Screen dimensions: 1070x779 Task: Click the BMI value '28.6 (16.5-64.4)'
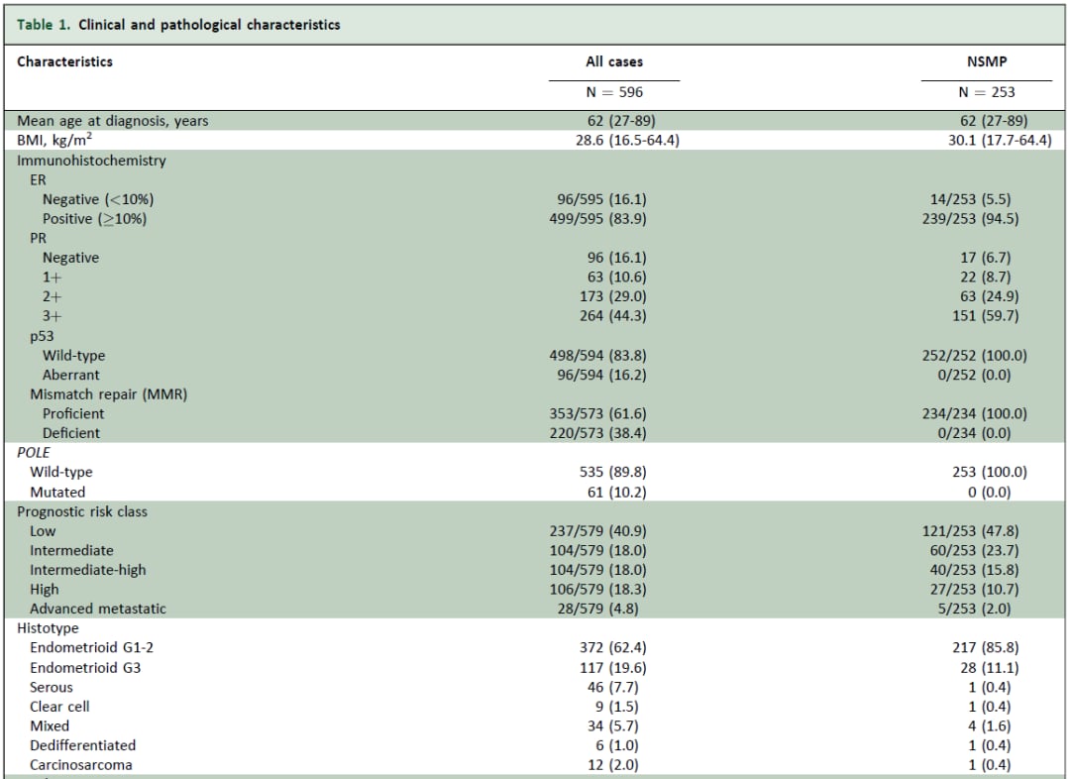[613, 141]
